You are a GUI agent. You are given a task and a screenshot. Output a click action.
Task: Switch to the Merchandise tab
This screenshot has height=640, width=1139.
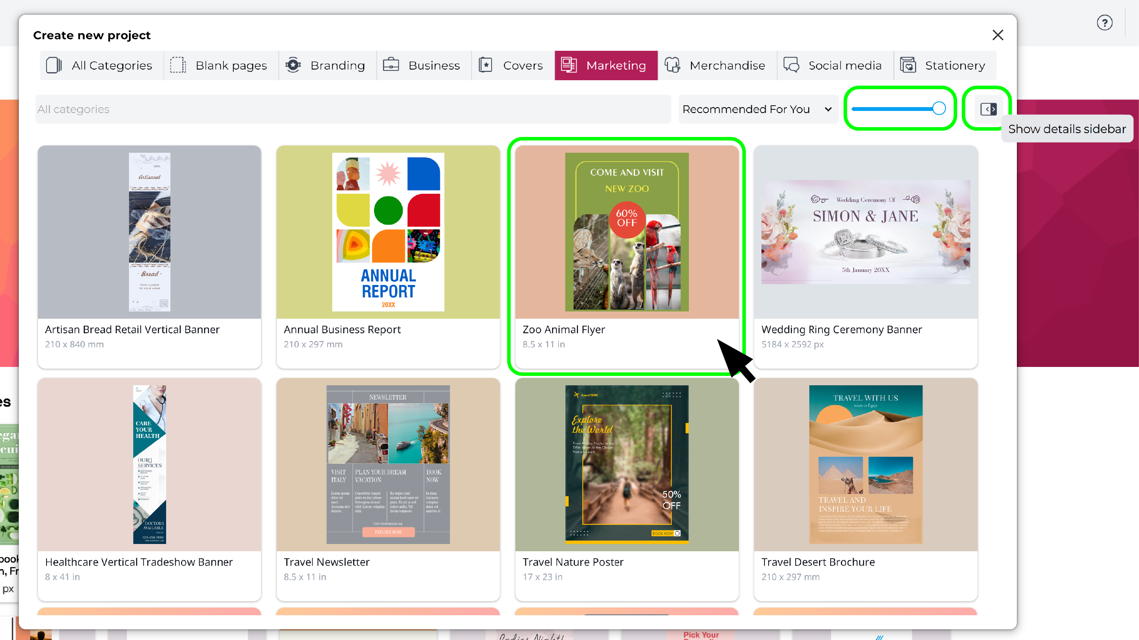(717, 65)
